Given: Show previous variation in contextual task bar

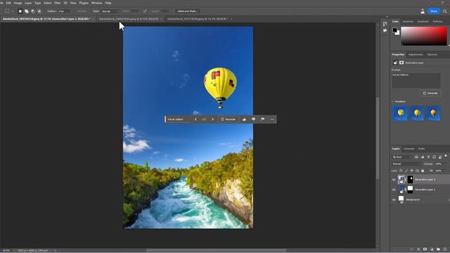Looking at the screenshot, I should click(x=195, y=119).
